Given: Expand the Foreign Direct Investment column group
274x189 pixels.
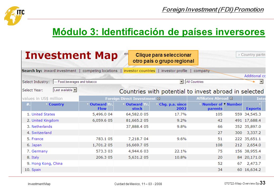Looking at the screenshot, I should (x=159, y=99).
